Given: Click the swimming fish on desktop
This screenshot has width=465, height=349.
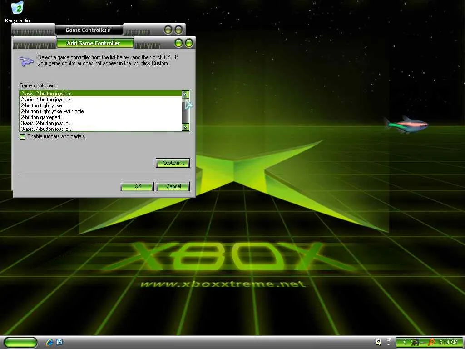Looking at the screenshot, I should pos(406,125).
